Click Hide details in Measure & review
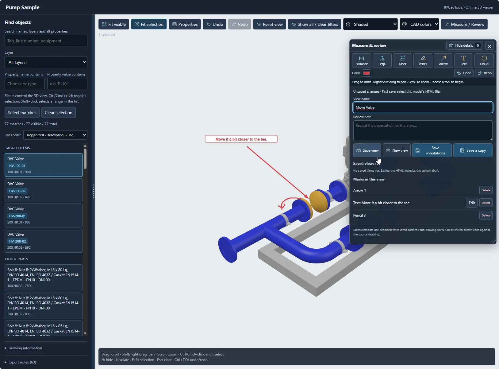 click(x=465, y=45)
